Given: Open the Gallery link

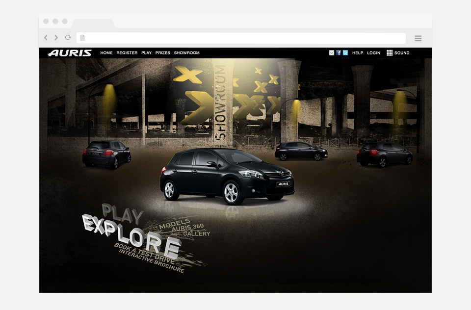Looking at the screenshot, I should 196,233.
